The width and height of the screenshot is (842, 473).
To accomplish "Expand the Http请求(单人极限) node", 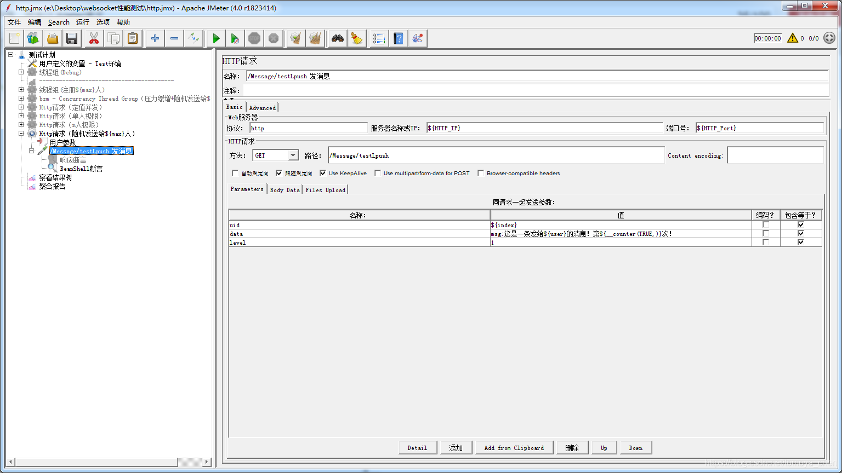I will pos(21,116).
